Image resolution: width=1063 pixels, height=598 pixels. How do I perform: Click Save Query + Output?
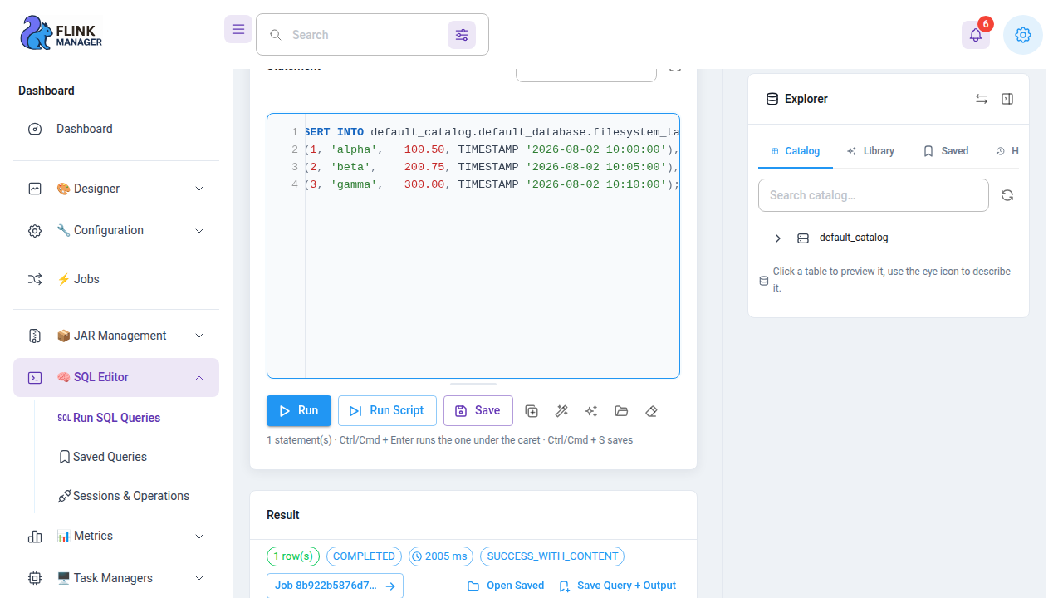[x=617, y=586]
